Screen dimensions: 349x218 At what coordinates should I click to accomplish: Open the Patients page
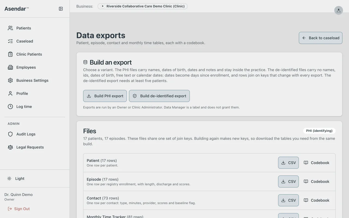(x=35, y=28)
